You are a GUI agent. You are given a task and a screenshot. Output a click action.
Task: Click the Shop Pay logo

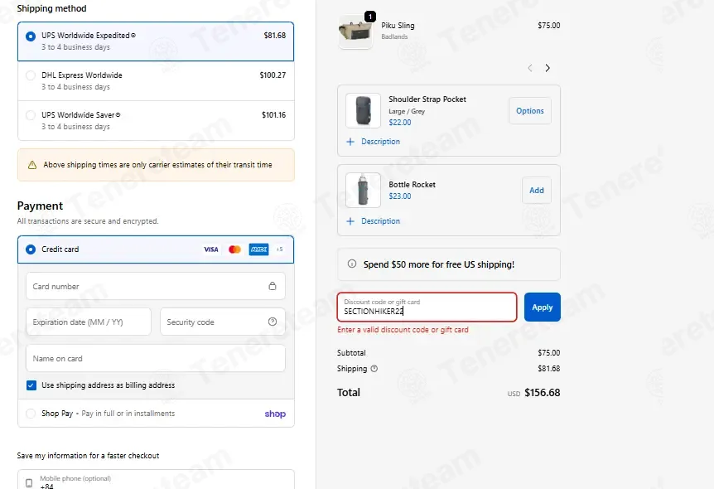(x=275, y=414)
